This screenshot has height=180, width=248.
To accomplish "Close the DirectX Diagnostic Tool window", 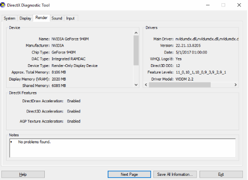I will pyautogui.click(x=239, y=5).
